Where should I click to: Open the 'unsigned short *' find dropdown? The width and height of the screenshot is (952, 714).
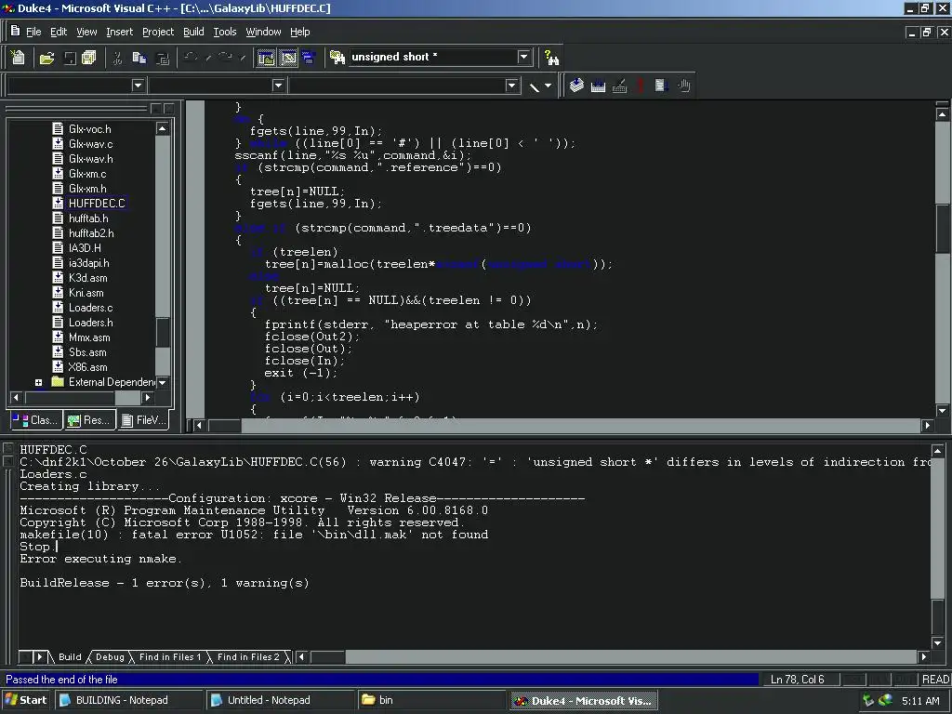click(x=524, y=57)
